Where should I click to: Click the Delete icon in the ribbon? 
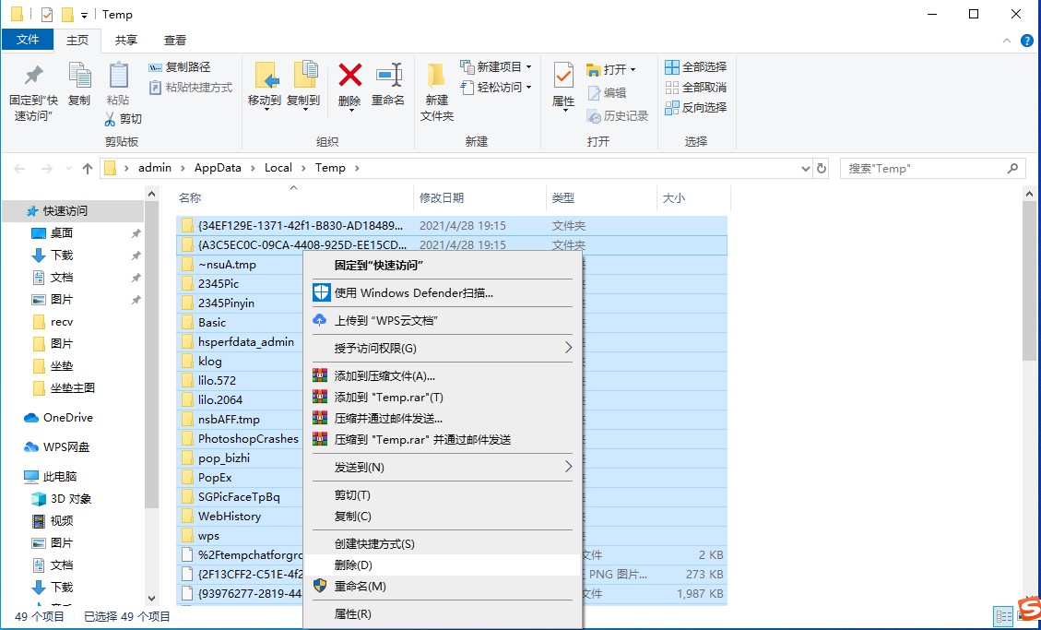[x=349, y=76]
